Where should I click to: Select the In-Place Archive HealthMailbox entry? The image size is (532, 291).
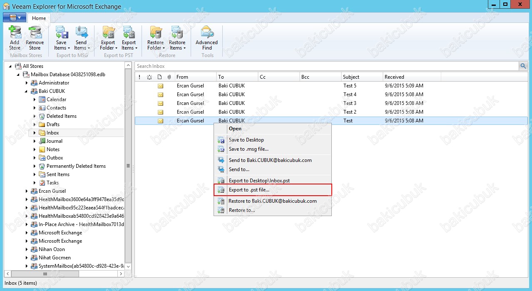(x=81, y=224)
